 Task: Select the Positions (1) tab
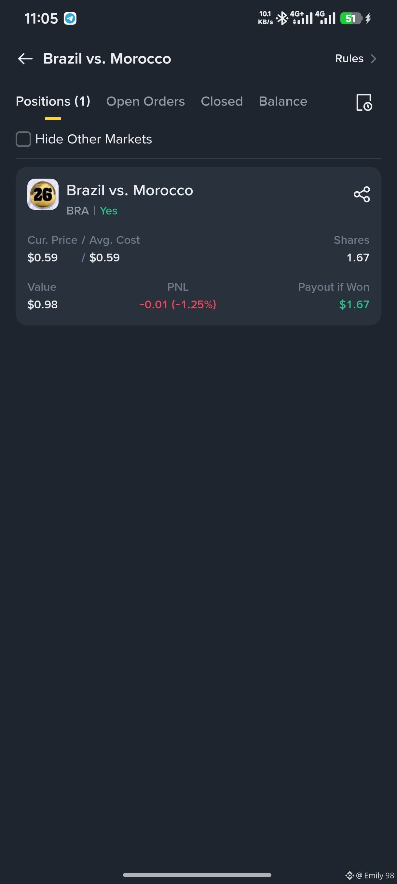point(53,101)
